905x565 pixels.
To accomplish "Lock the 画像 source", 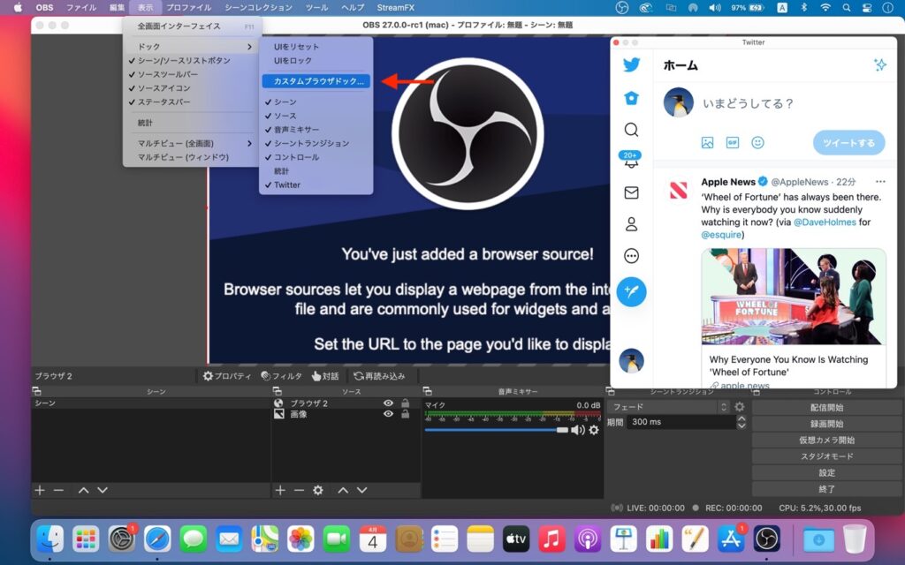I will [x=404, y=415].
